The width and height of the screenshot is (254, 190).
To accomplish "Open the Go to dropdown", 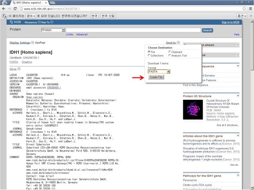I will pyautogui.click(x=15, y=69).
